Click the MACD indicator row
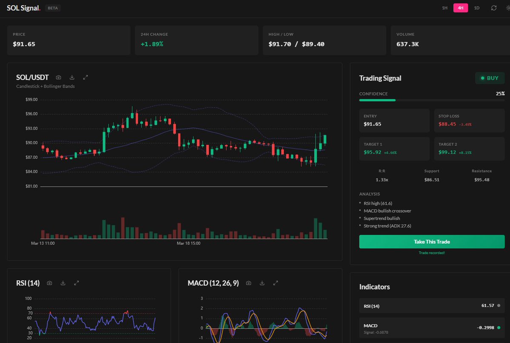Viewport: 510px width, 343px height. coord(432,329)
